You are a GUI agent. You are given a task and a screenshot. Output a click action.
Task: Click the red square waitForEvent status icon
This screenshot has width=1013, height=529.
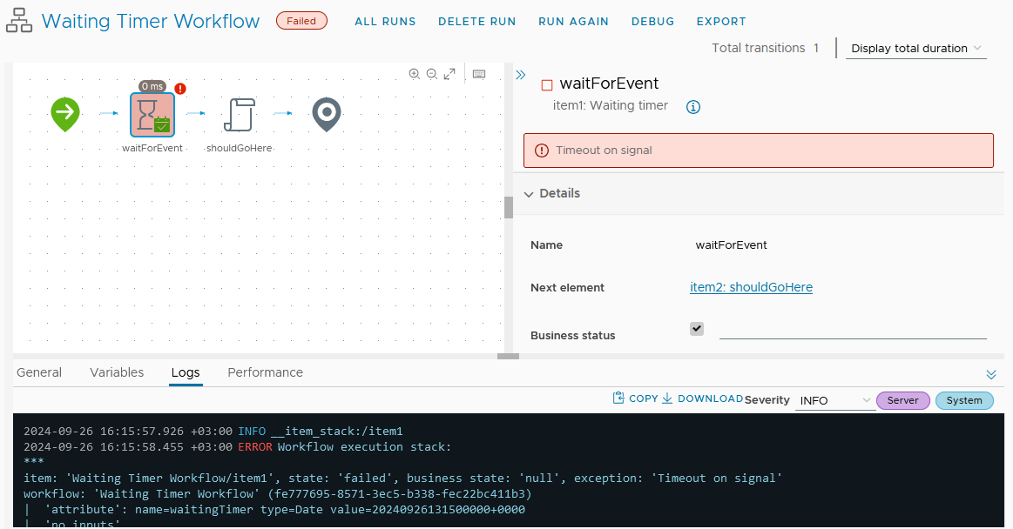pyautogui.click(x=547, y=84)
